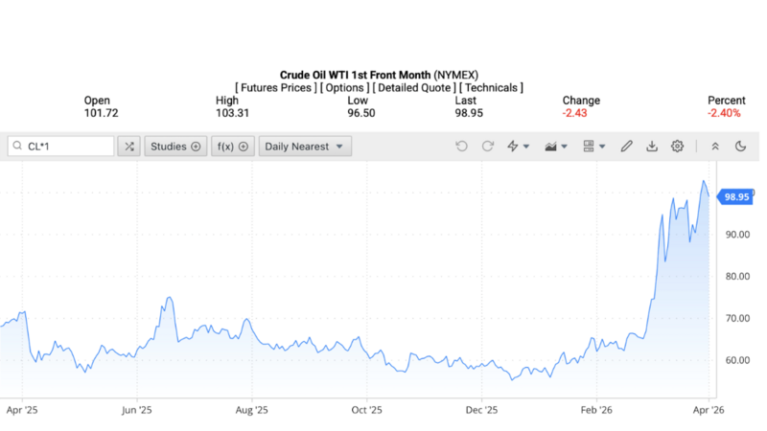Open chart settings gear
The width and height of the screenshot is (767, 431).
[677, 147]
